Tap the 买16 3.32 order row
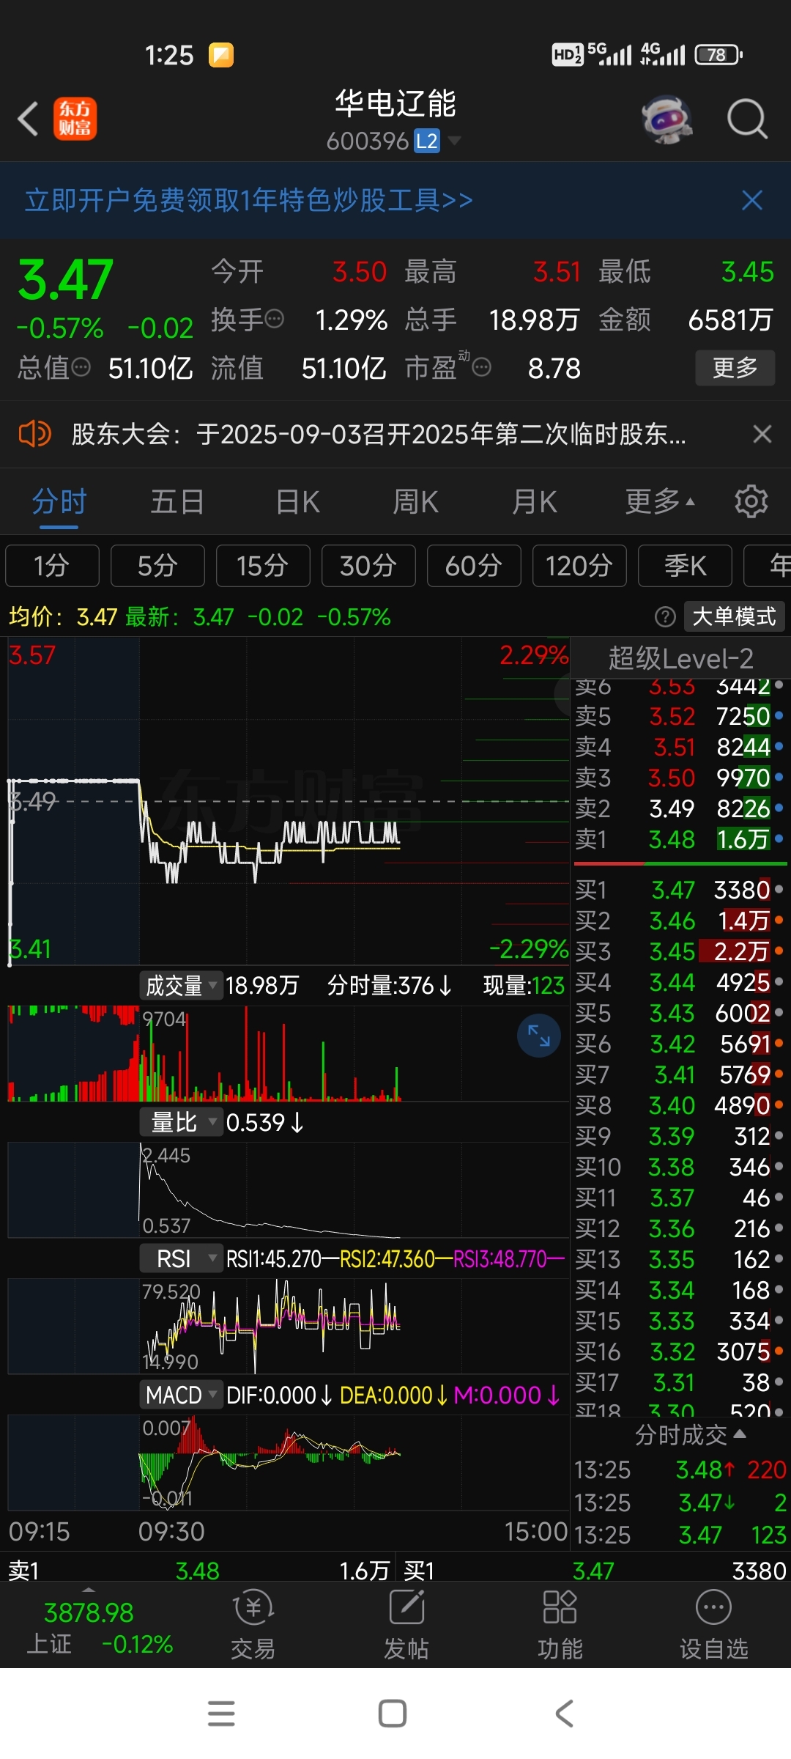The image size is (791, 1759). point(679,1351)
